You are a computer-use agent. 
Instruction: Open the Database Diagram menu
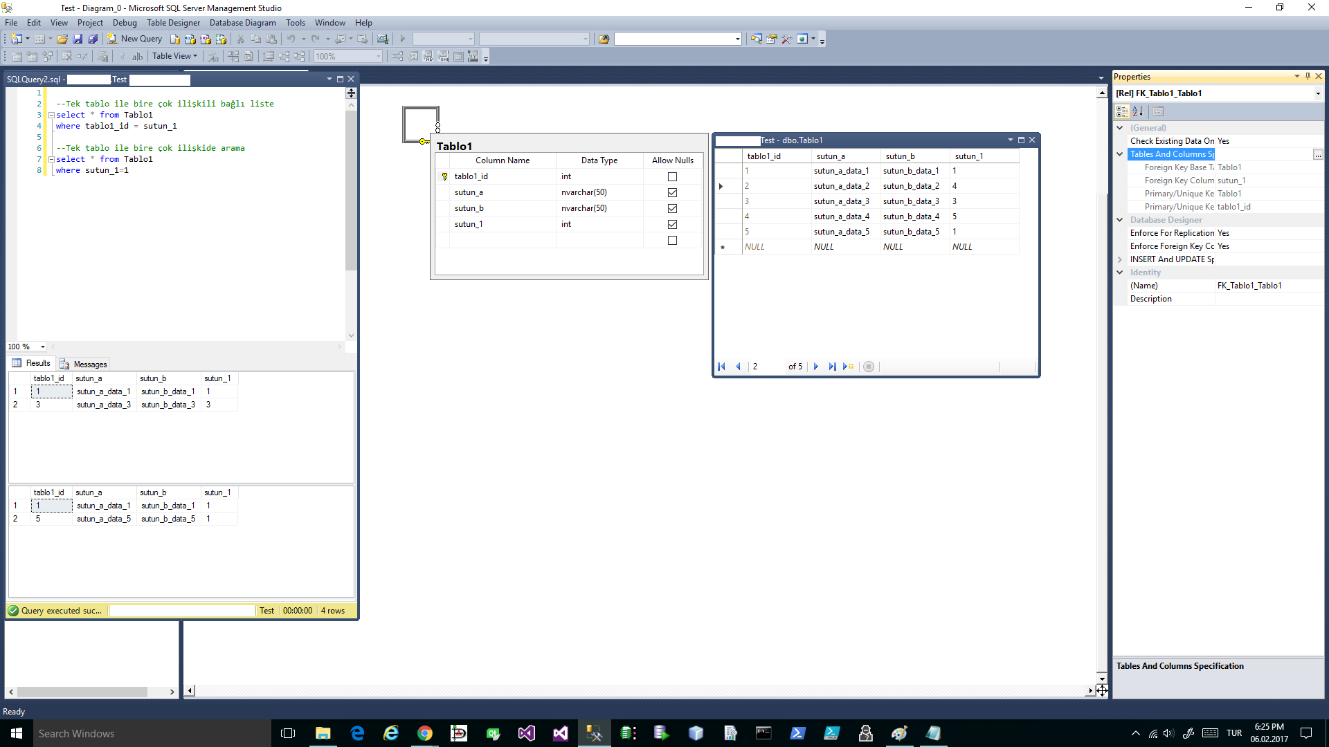click(x=242, y=23)
